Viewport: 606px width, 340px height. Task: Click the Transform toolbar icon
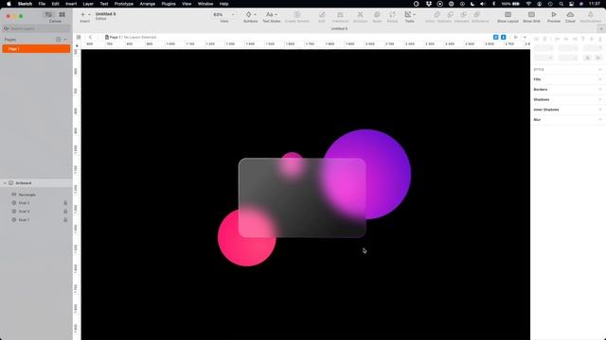pyautogui.click(x=340, y=15)
